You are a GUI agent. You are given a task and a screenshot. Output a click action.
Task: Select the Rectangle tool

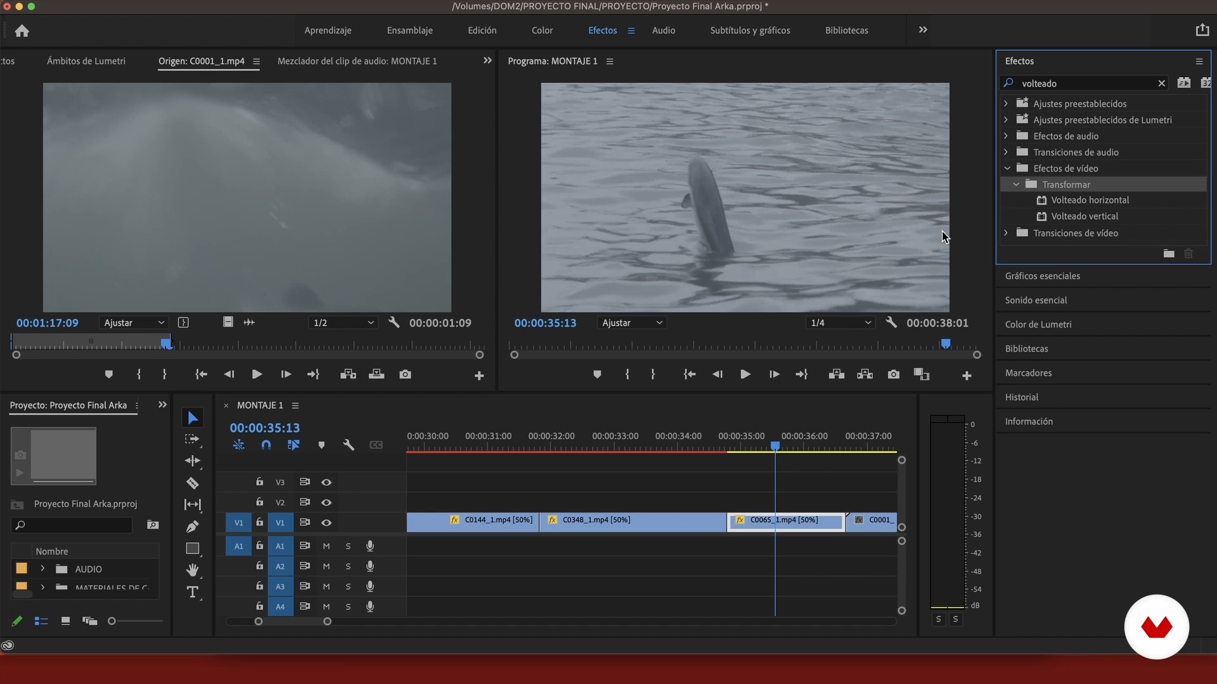click(193, 548)
